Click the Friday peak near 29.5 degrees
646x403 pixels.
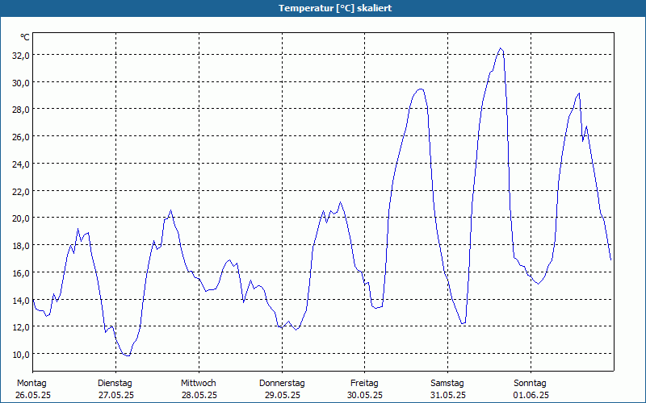[420, 89]
